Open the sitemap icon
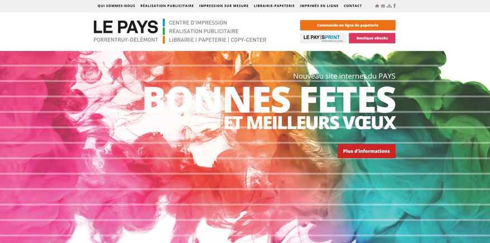490x243 pixels. 389,6
